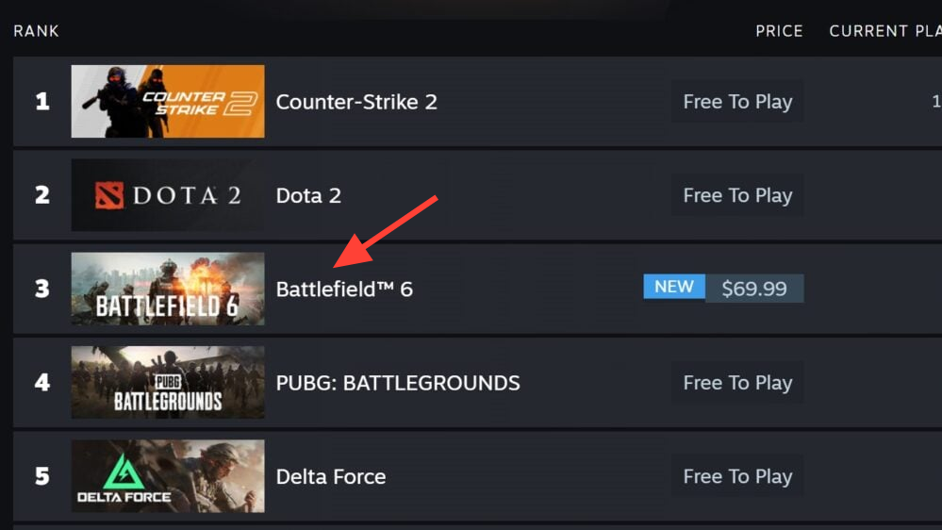Click Free To Play for Counter-Strike 2

click(x=737, y=102)
